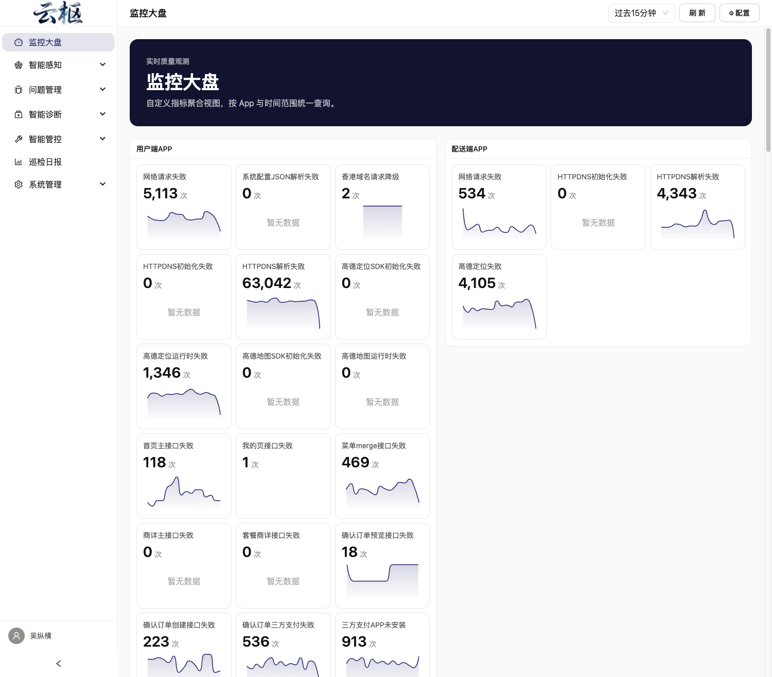Open the 菜单merge接口失败 card
The width and height of the screenshot is (772, 677).
point(382,476)
